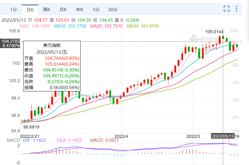The height and width of the screenshot is (165, 249).
Task: Click the 2022/05/13 crosshair date marker
Action: coord(223,136)
